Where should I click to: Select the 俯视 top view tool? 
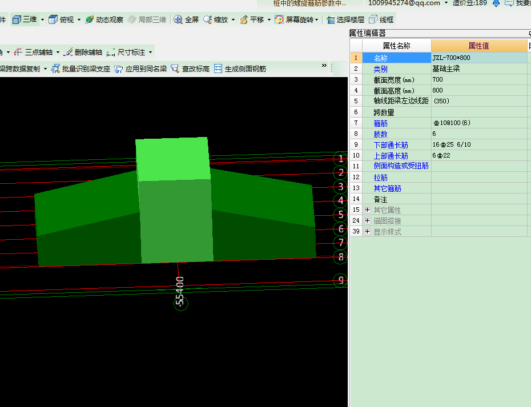point(61,19)
